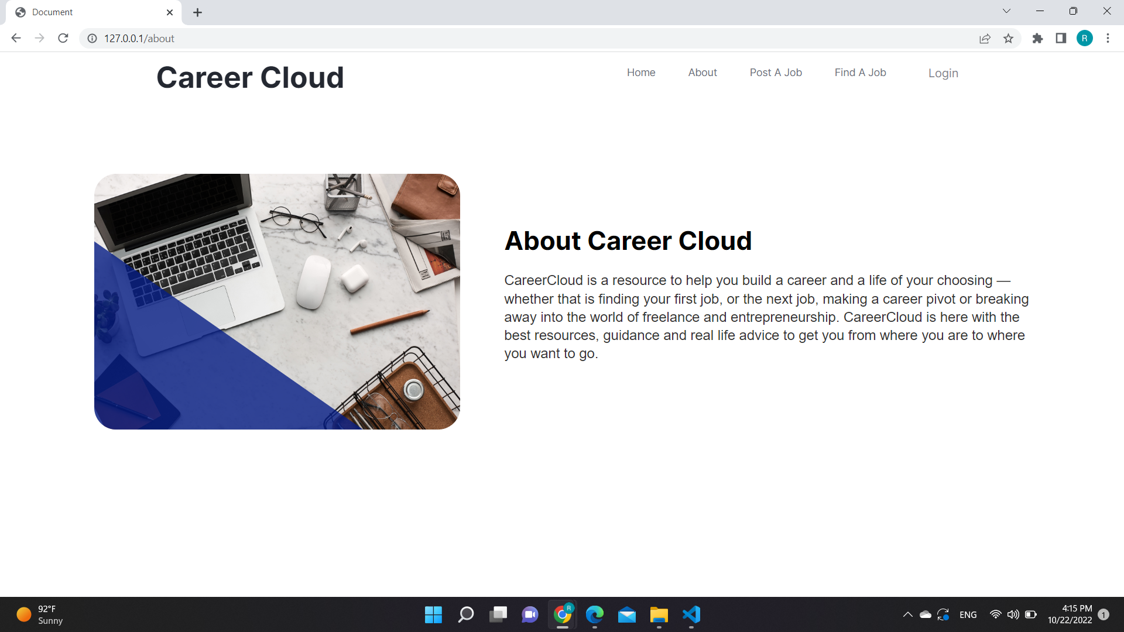Open File Explorer from the taskbar
1124x632 pixels.
tap(659, 614)
